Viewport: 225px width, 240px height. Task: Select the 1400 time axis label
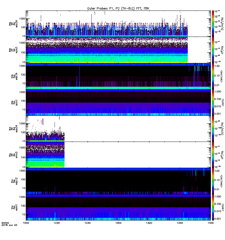click(x=211, y=223)
